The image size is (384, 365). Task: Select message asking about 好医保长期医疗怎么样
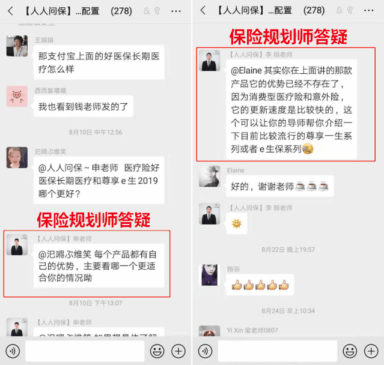pos(99,62)
